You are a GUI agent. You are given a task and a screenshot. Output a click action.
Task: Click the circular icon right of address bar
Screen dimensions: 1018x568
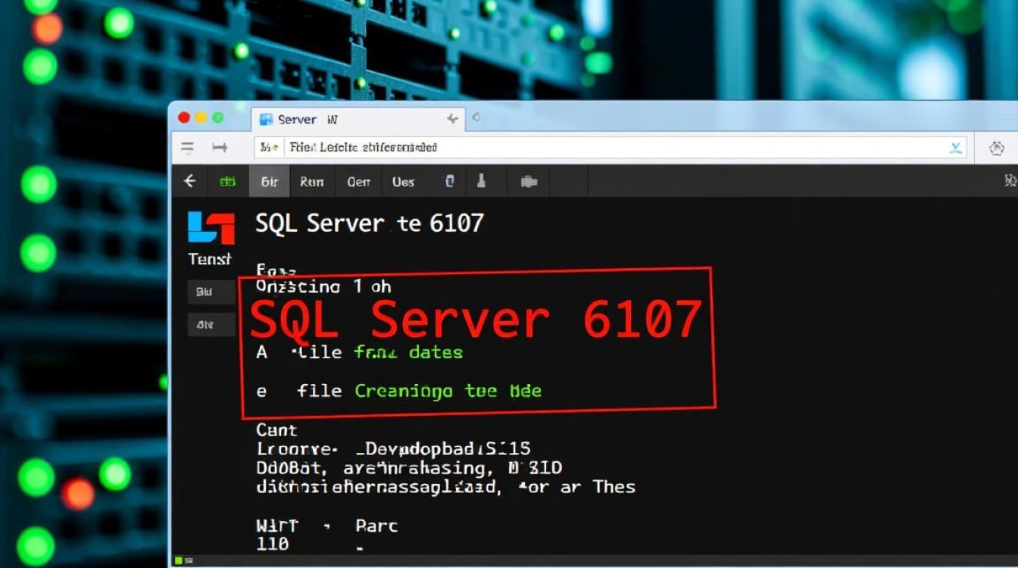click(x=998, y=148)
